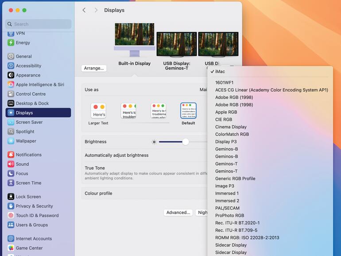Select the USB Display Geminos-T monitor
341x256 pixels.
(x=176, y=44)
